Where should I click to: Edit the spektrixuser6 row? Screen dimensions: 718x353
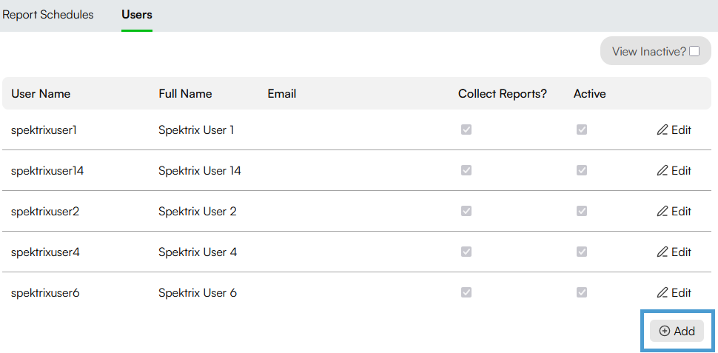(x=674, y=292)
